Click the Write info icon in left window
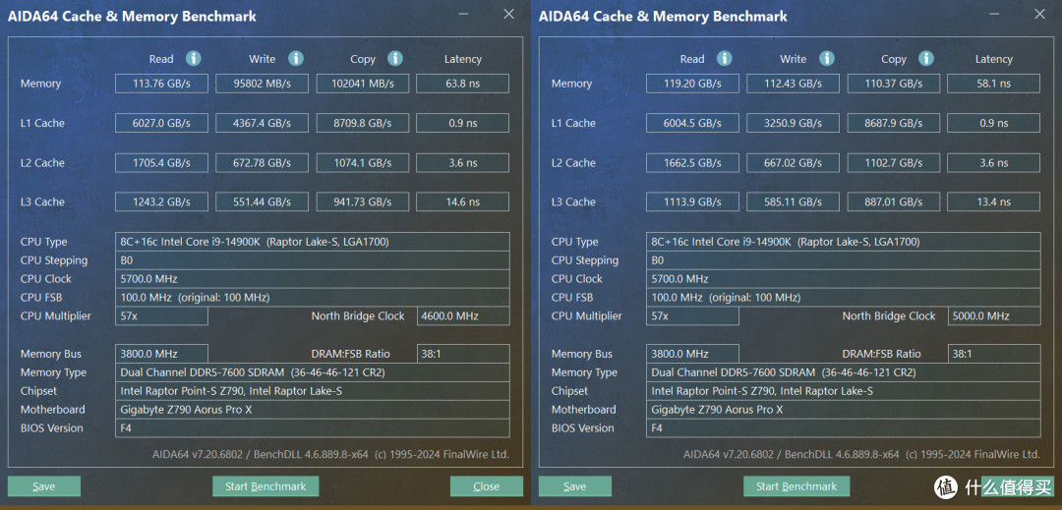This screenshot has height=510, width=1062. tap(296, 59)
